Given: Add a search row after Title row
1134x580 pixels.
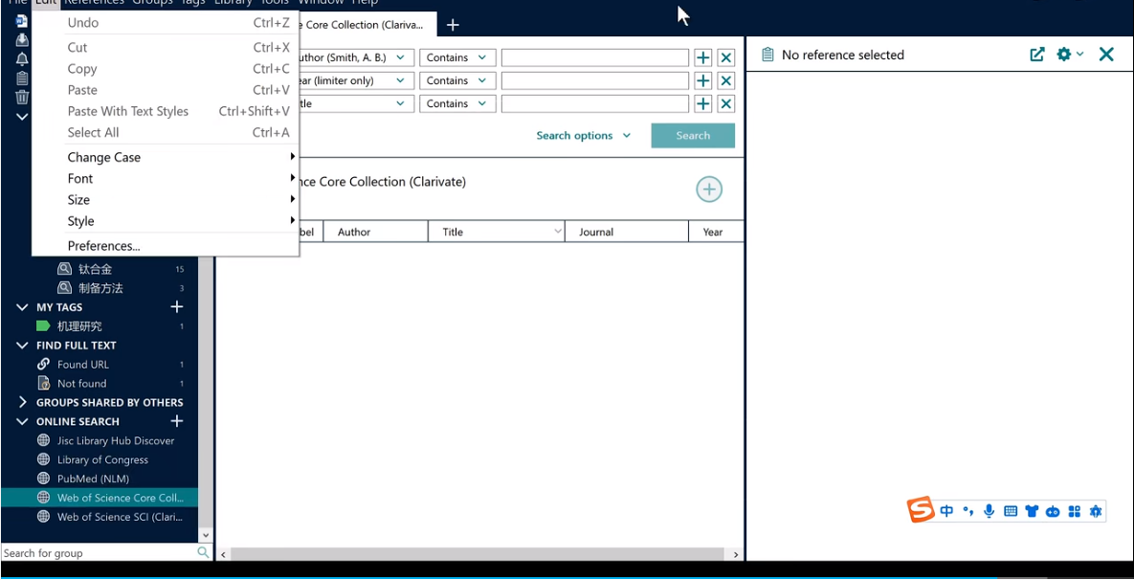Looking at the screenshot, I should pyautogui.click(x=703, y=104).
